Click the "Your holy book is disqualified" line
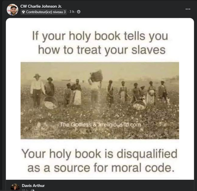The height and width of the screenshot is (191, 197). (99, 154)
